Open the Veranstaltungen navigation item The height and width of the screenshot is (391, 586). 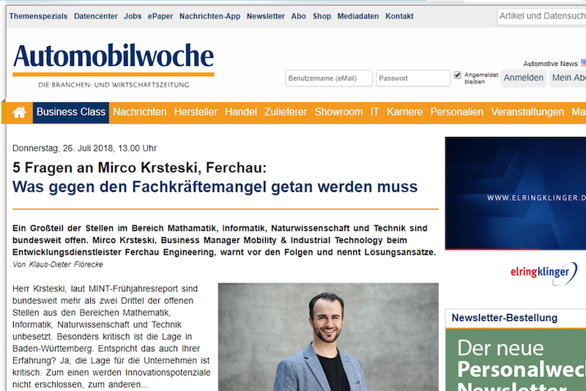[527, 112]
